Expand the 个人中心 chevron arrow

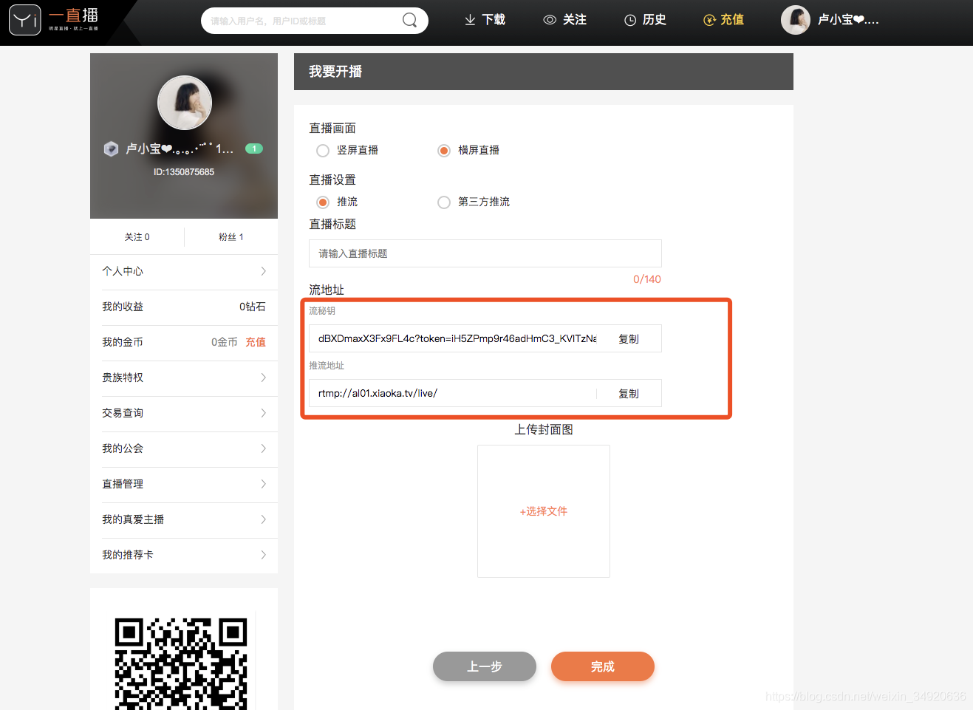pyautogui.click(x=263, y=271)
